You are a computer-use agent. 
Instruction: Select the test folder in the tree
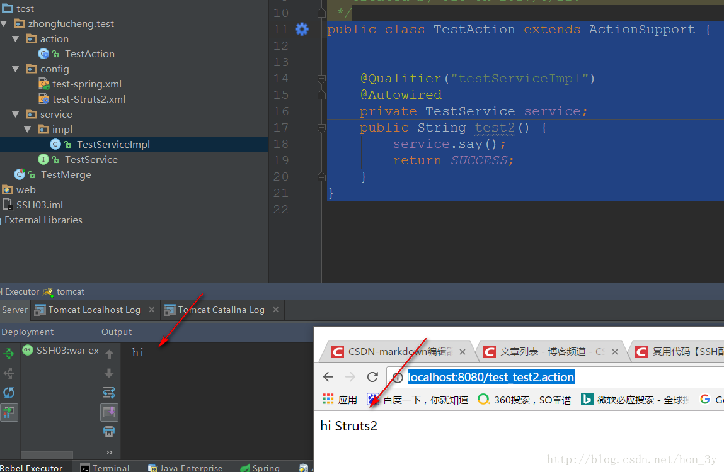click(x=18, y=8)
